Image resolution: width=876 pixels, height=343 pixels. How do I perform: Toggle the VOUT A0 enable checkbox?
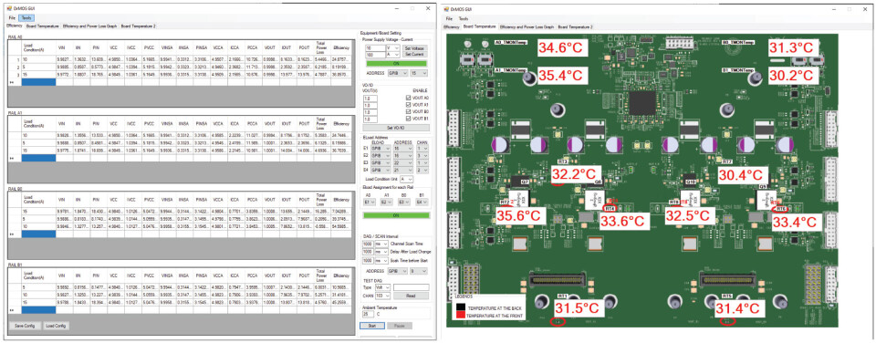point(409,98)
